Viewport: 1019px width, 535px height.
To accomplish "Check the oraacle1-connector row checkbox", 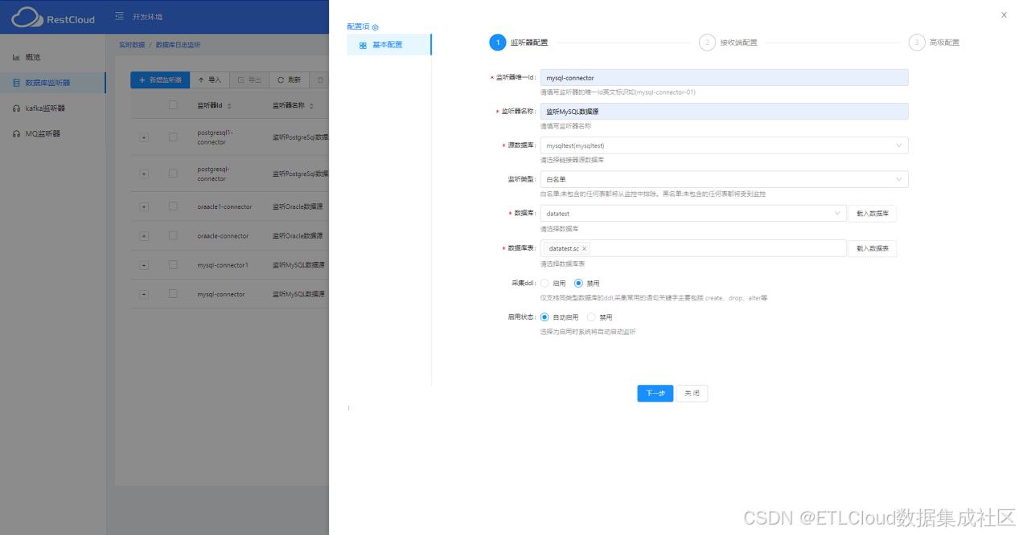I will click(x=173, y=207).
